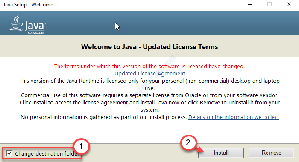Click the ORACLE text under the logo
This screenshot has height=162, width=299.
[x=36, y=33]
